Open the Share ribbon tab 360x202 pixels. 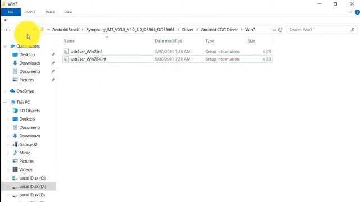50,12
